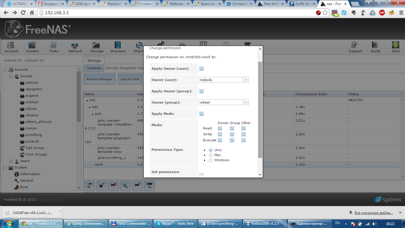Click the wrench edit options button
Screen dimensions: 405x228
pos(125,186)
